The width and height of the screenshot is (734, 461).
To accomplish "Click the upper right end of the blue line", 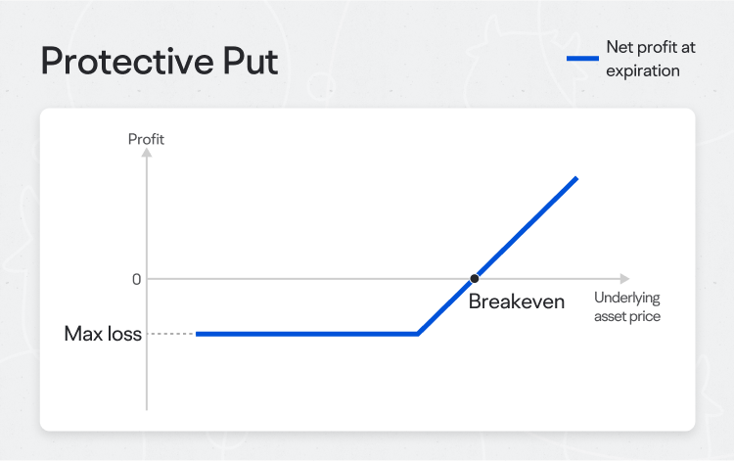I will tap(575, 179).
